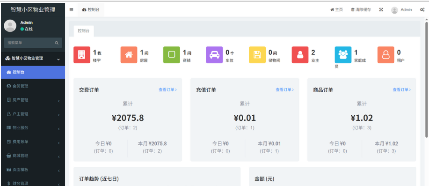
Task: Expand the 费用账单 submenu arrow
Action: tap(59, 143)
